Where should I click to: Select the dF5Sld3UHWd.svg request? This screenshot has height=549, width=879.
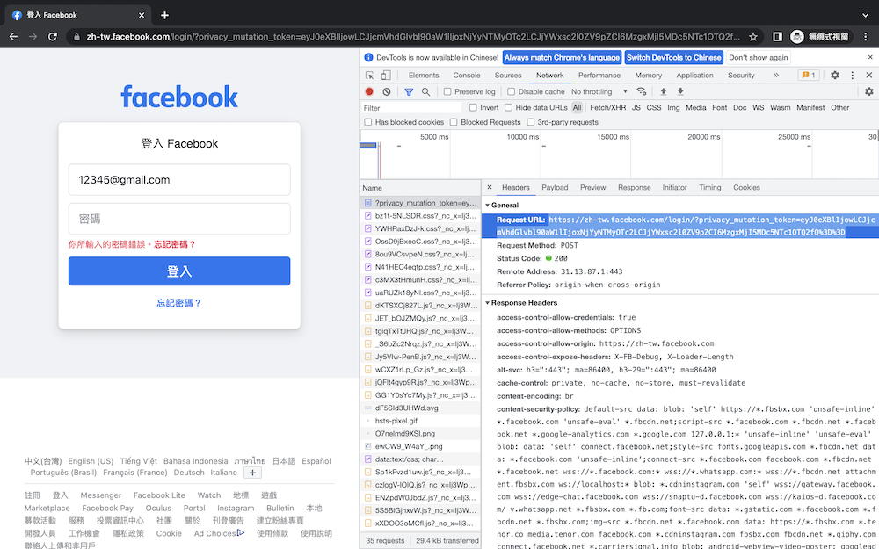420,408
